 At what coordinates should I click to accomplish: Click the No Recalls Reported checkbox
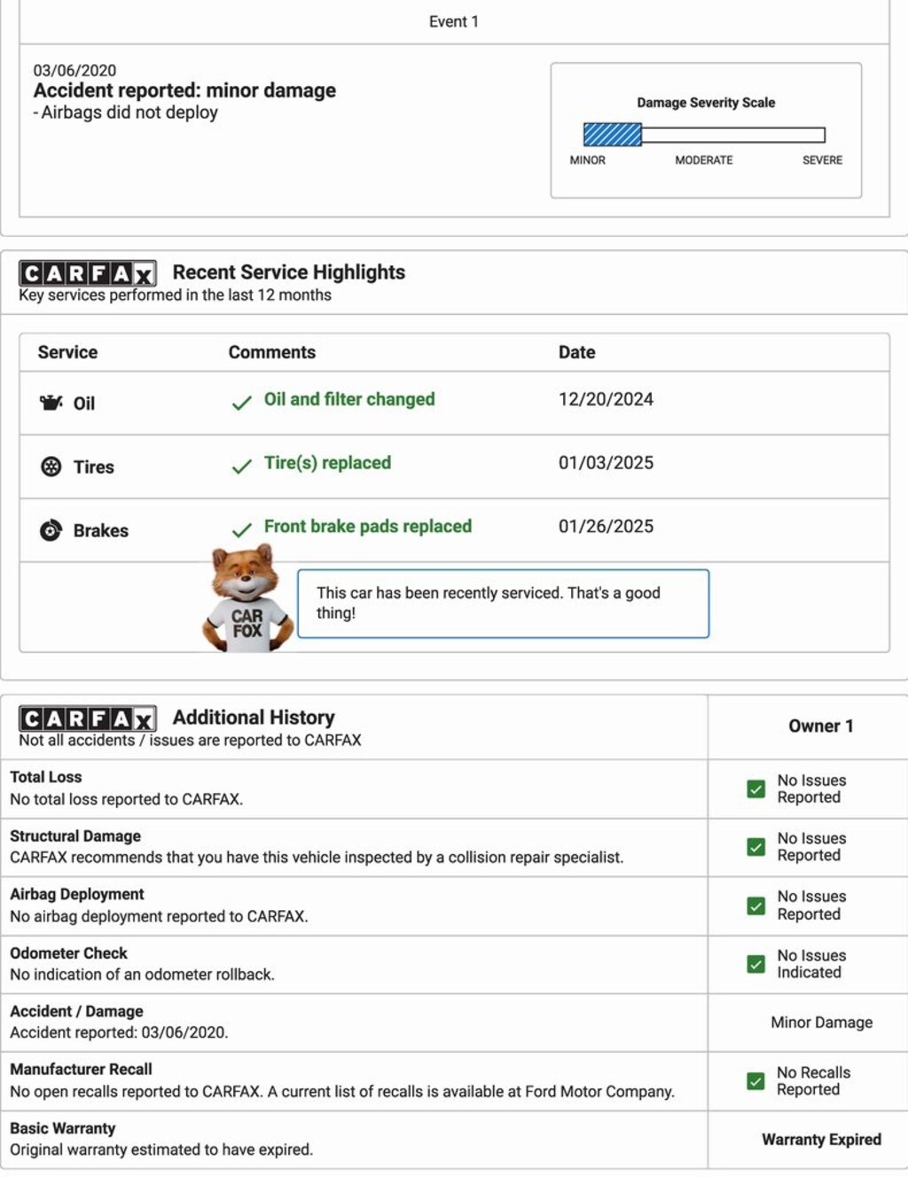click(755, 1081)
